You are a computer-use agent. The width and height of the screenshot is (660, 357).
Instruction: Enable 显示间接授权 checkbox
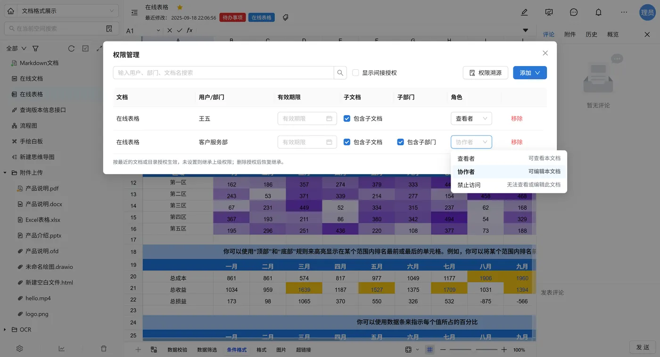pos(356,73)
